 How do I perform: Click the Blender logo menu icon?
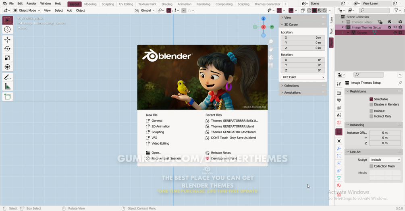pyautogui.click(x=5, y=4)
